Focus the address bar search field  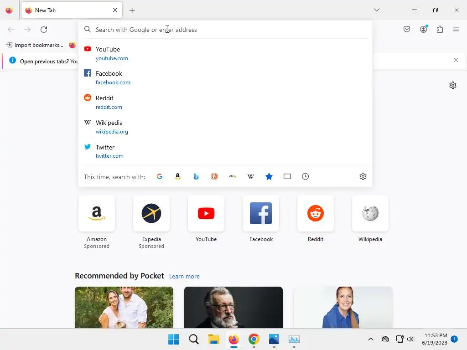pos(225,30)
